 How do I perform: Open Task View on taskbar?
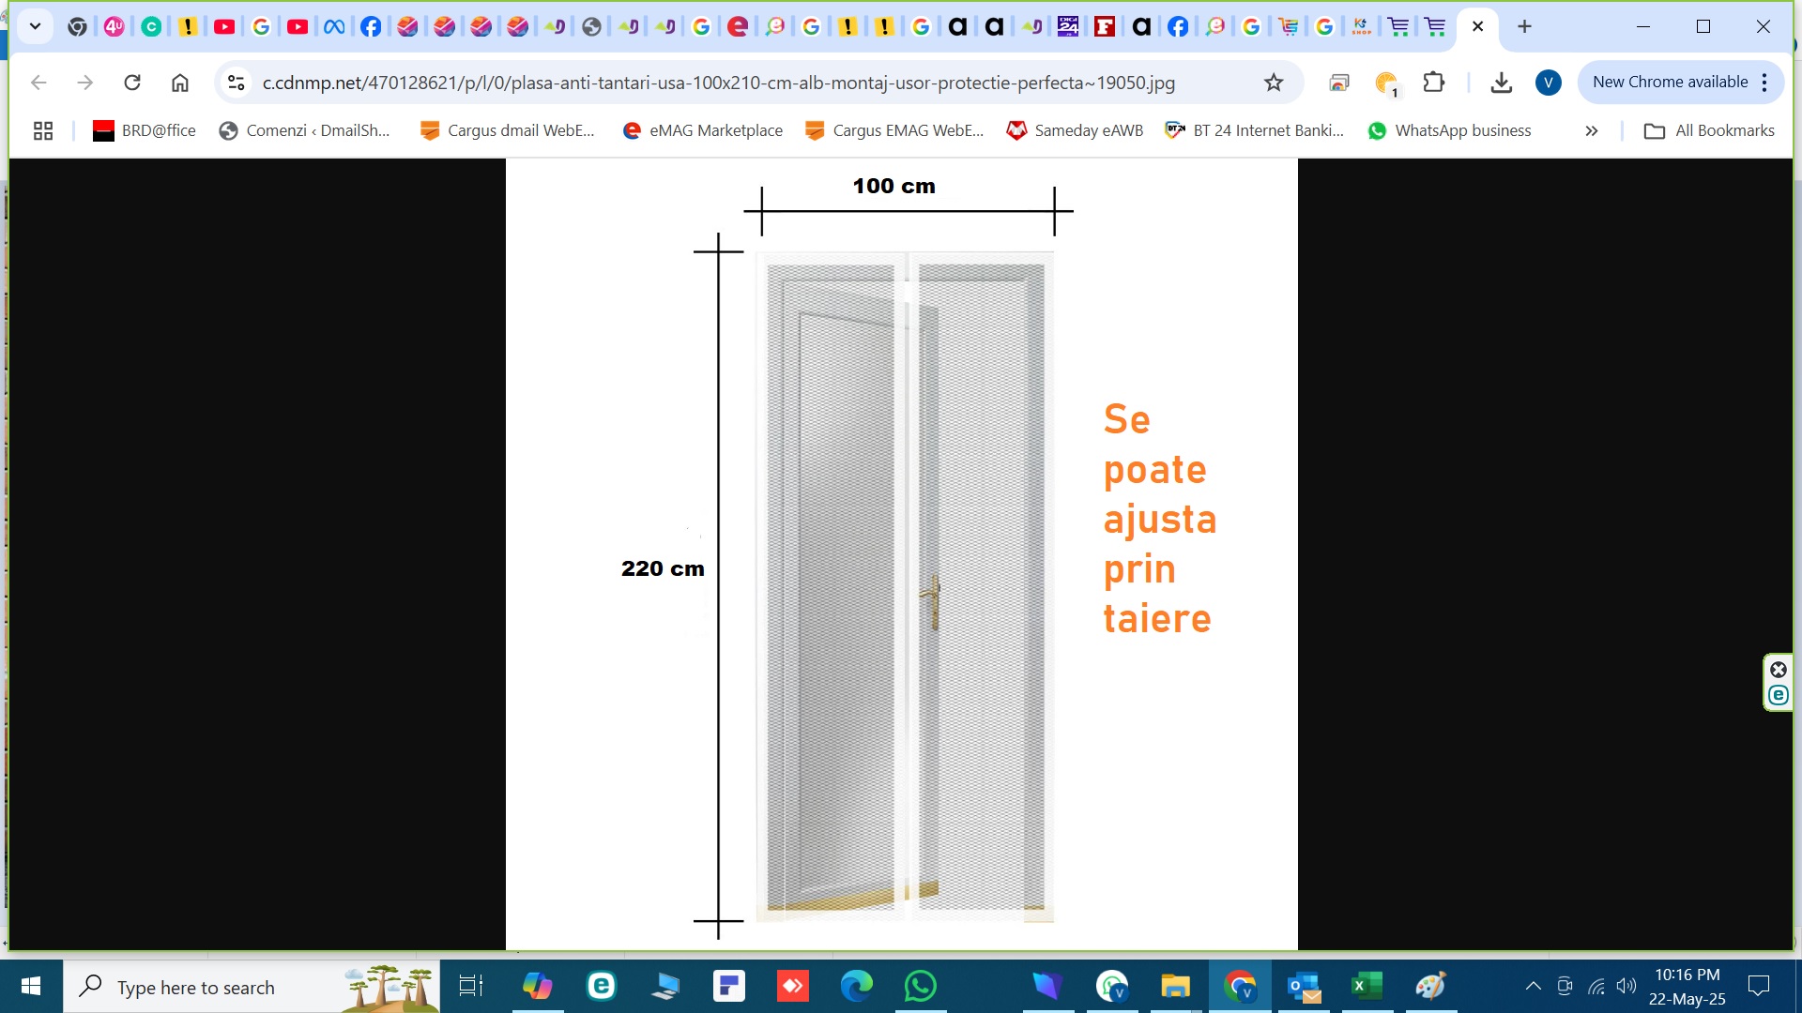pos(470,987)
